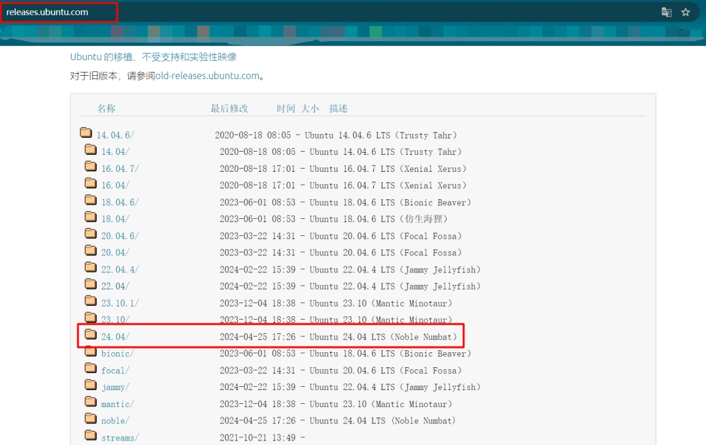Click the folder icon for 22.04.4/
The image size is (706, 445).
(90, 267)
